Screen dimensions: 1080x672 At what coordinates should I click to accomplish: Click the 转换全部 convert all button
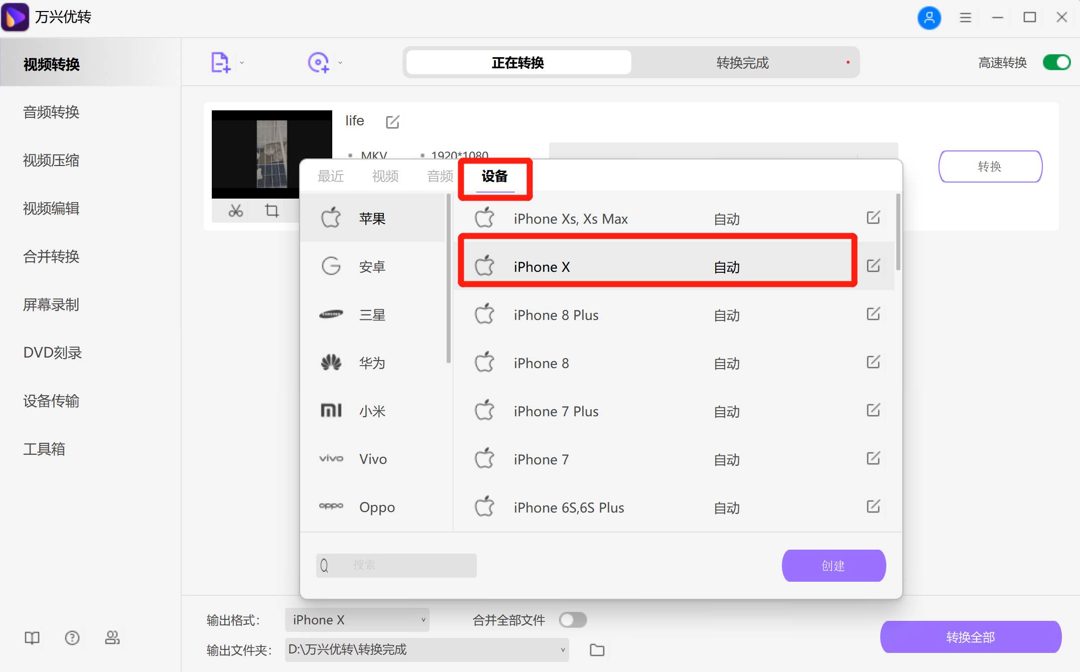(x=970, y=637)
